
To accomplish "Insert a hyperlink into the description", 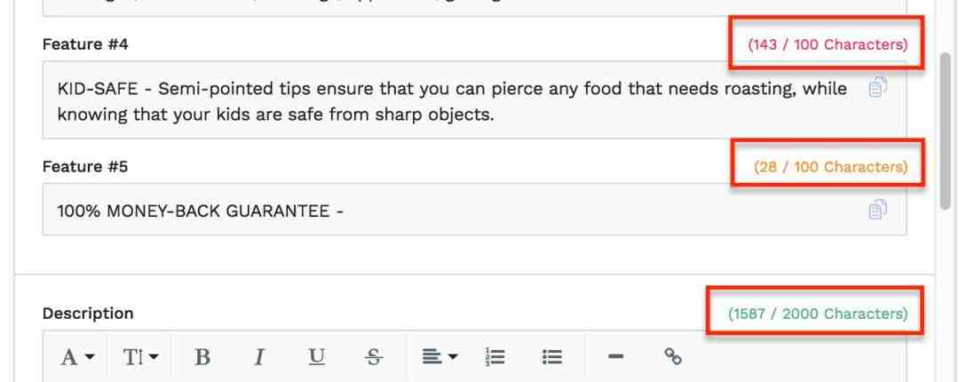I will coord(673,357).
